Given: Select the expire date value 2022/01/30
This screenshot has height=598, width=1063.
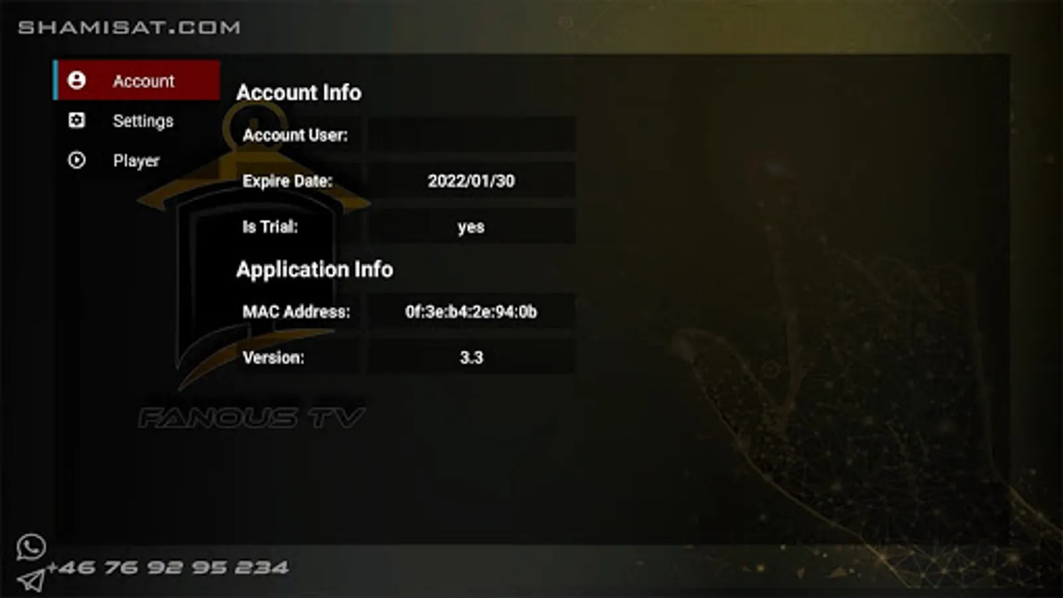Looking at the screenshot, I should click(472, 181).
